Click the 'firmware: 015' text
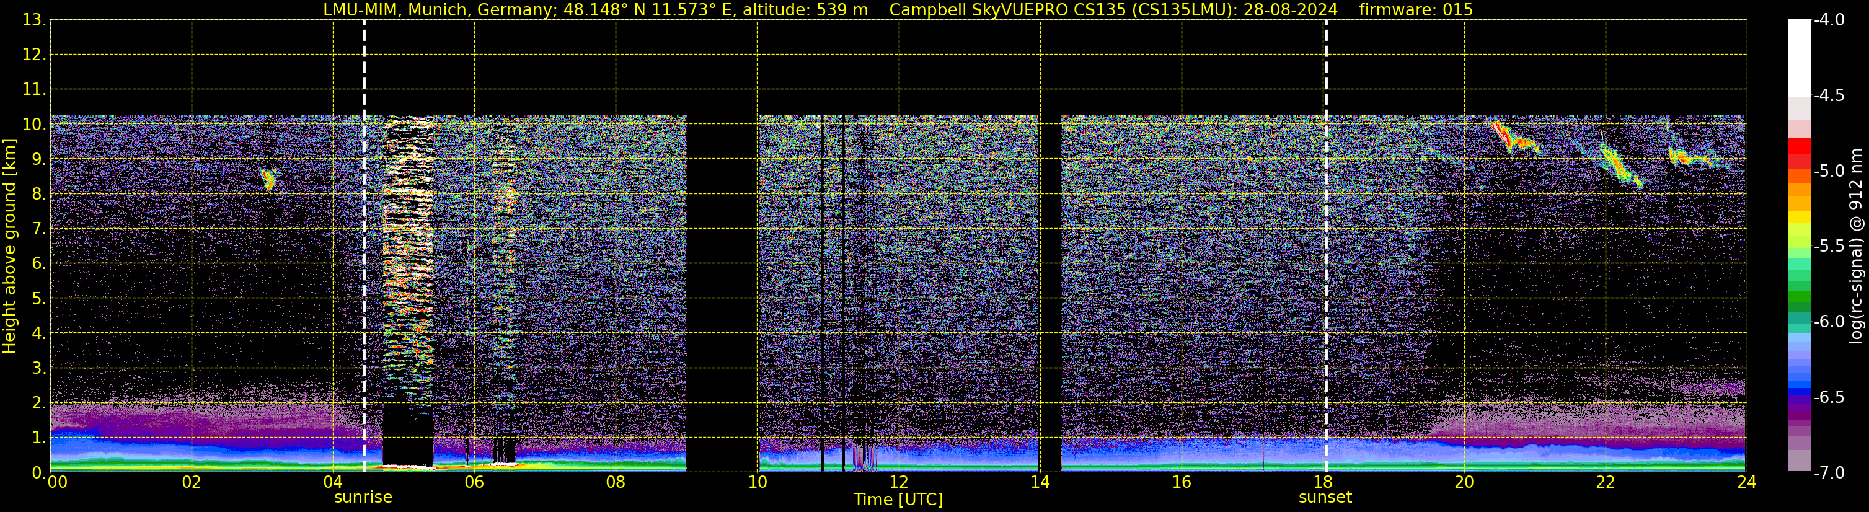Screen dimensions: 1869x512 pyautogui.click(x=1415, y=9)
